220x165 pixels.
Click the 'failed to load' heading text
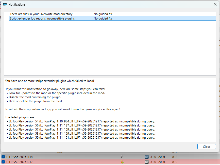click(49, 81)
